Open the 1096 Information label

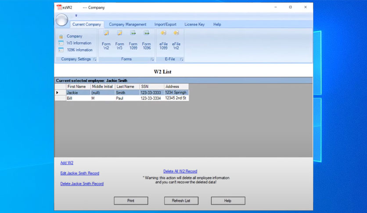(x=79, y=50)
